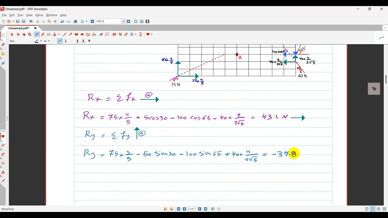The height and width of the screenshot is (218, 388).
Task: Insert formula with the Sigma icon
Action: pos(141,35)
